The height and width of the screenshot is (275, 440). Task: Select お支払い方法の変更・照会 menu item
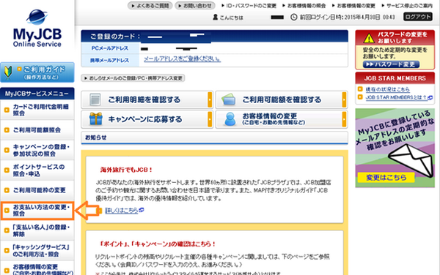click(37, 211)
